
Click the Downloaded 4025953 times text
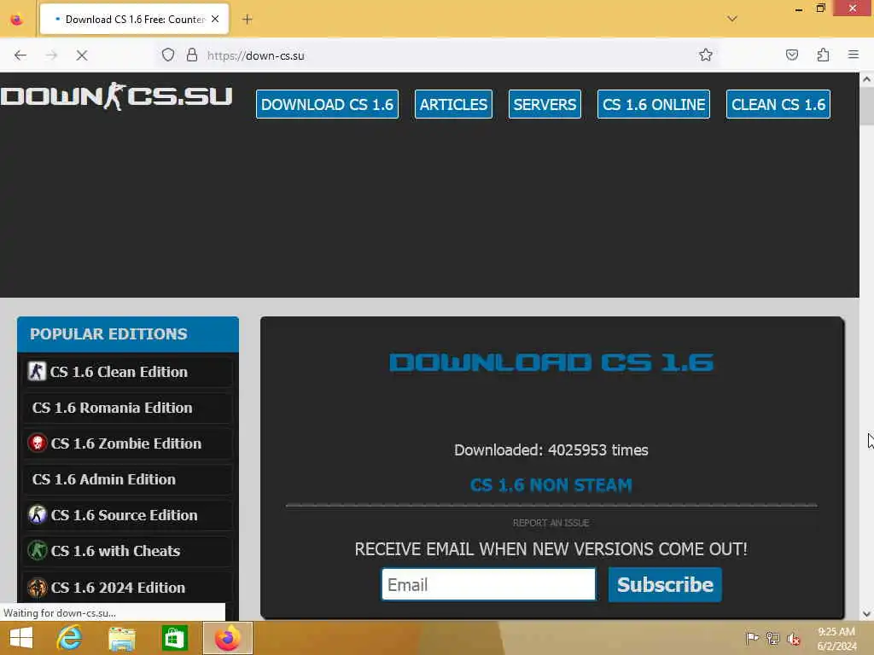click(x=551, y=450)
